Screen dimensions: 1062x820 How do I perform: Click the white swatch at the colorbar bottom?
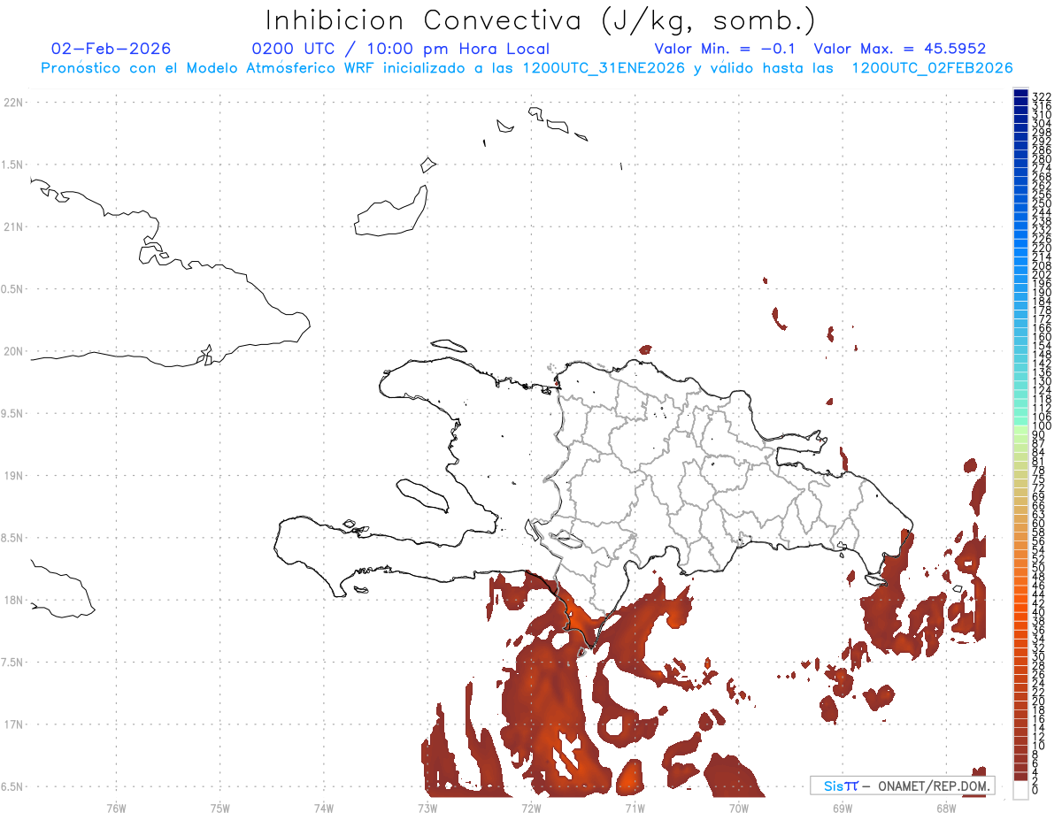(x=1020, y=790)
